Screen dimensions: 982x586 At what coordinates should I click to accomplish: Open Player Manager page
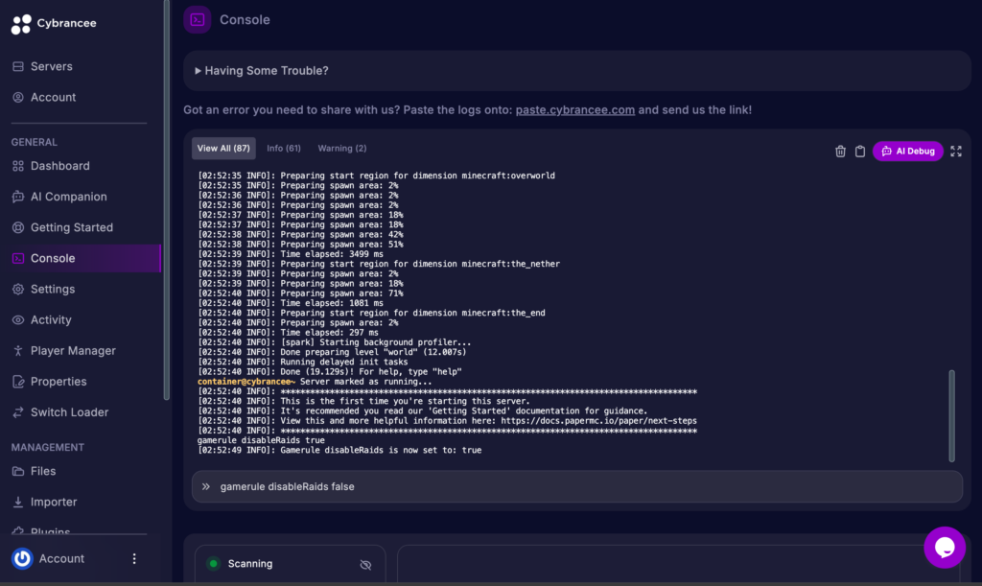[x=73, y=351]
